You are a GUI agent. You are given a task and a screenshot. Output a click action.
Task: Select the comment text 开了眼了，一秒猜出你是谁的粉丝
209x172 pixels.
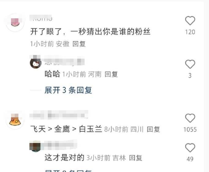point(90,32)
